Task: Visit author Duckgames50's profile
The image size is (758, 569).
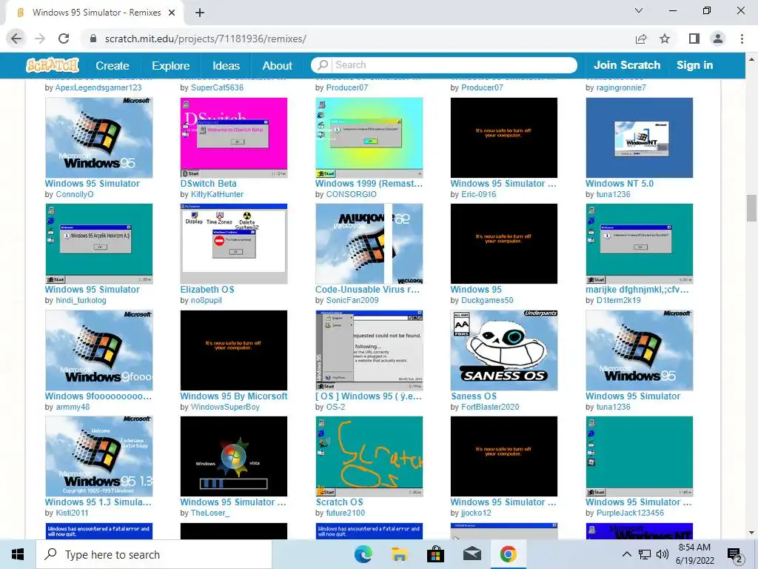Action: tap(487, 300)
